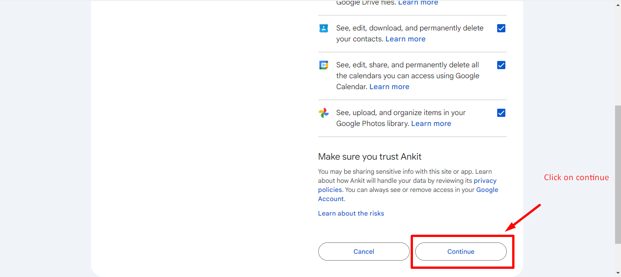Screen dimensions: 621x277
Task: Toggle the Google Photos library checkbox
Action: click(x=501, y=113)
